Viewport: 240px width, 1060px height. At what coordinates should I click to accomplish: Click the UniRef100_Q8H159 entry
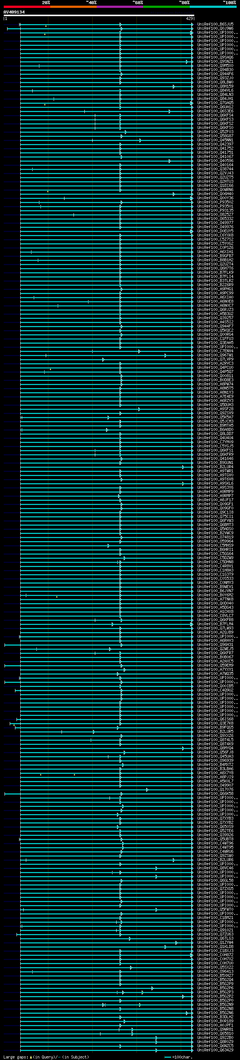pos(215,86)
